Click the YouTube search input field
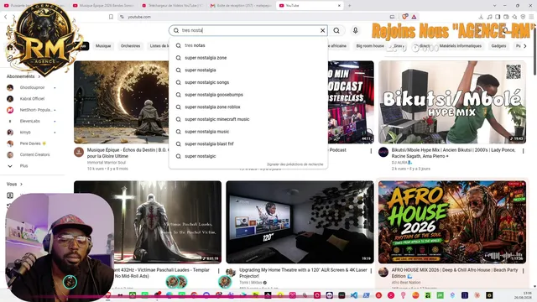 (x=248, y=30)
